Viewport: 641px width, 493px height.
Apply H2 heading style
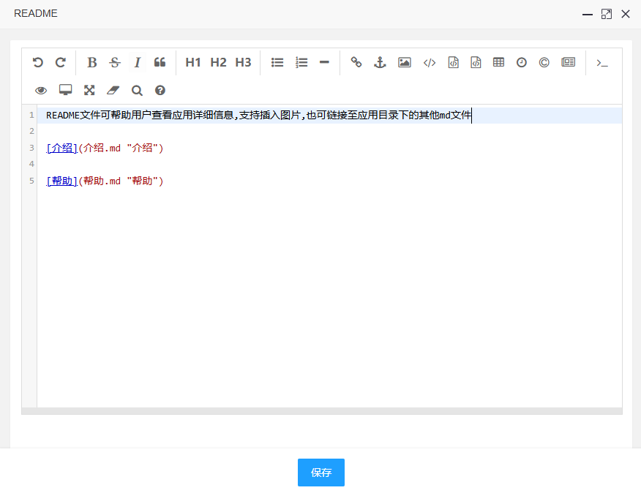[218, 63]
